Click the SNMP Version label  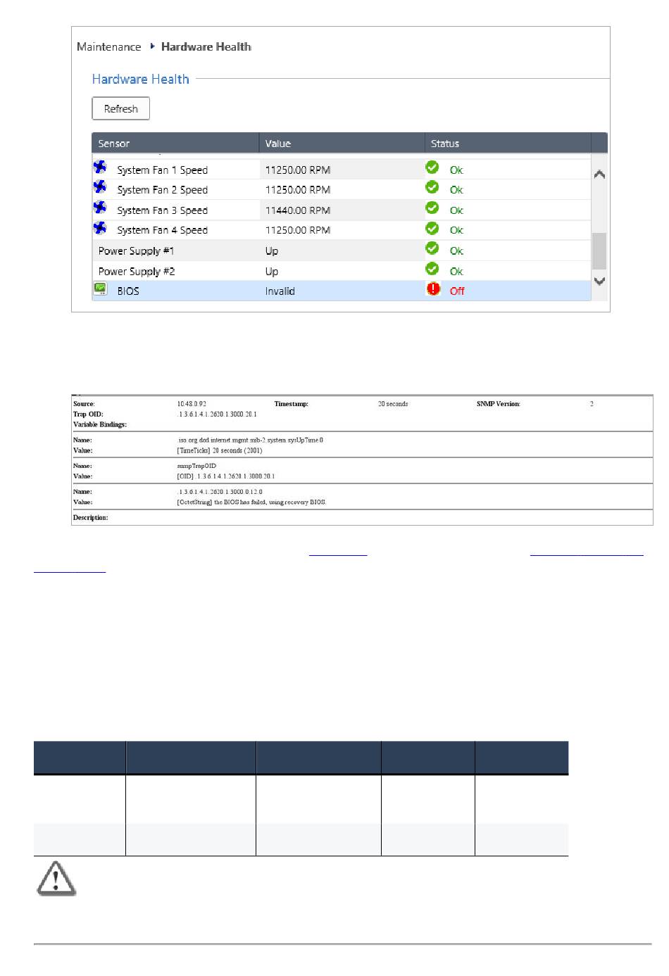pyautogui.click(x=499, y=405)
